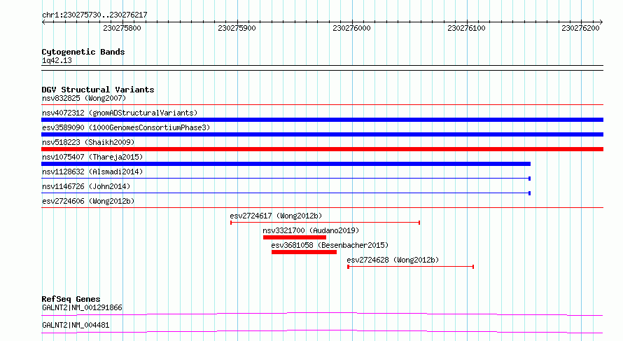Click the 230275800 ruler coordinate
This screenshot has height=341, width=623.
(122, 28)
